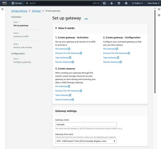Click external icon beside Create resource Volume Gateway
Screen dimensions: 161x149
73,99
